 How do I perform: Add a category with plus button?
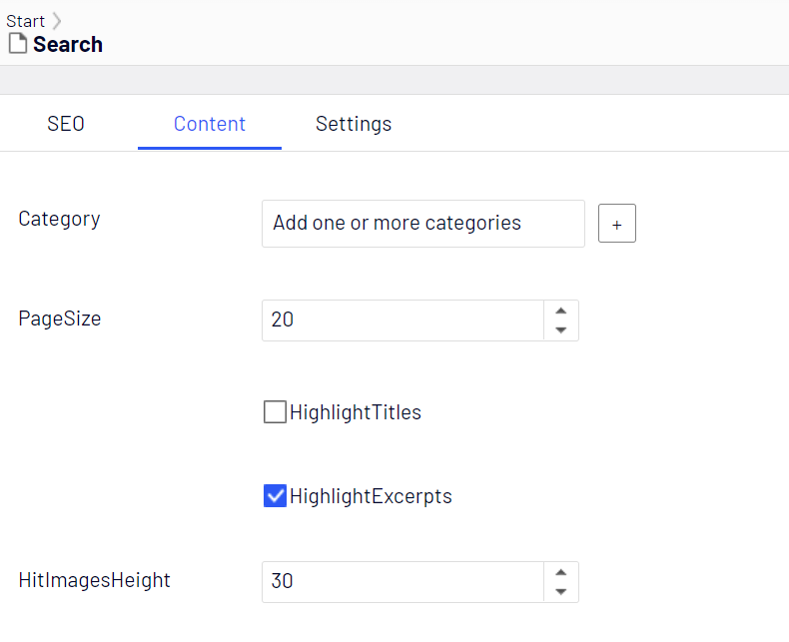[x=617, y=224]
